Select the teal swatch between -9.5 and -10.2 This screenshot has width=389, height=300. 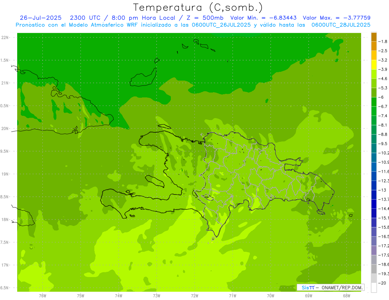pyautogui.click(x=374, y=148)
